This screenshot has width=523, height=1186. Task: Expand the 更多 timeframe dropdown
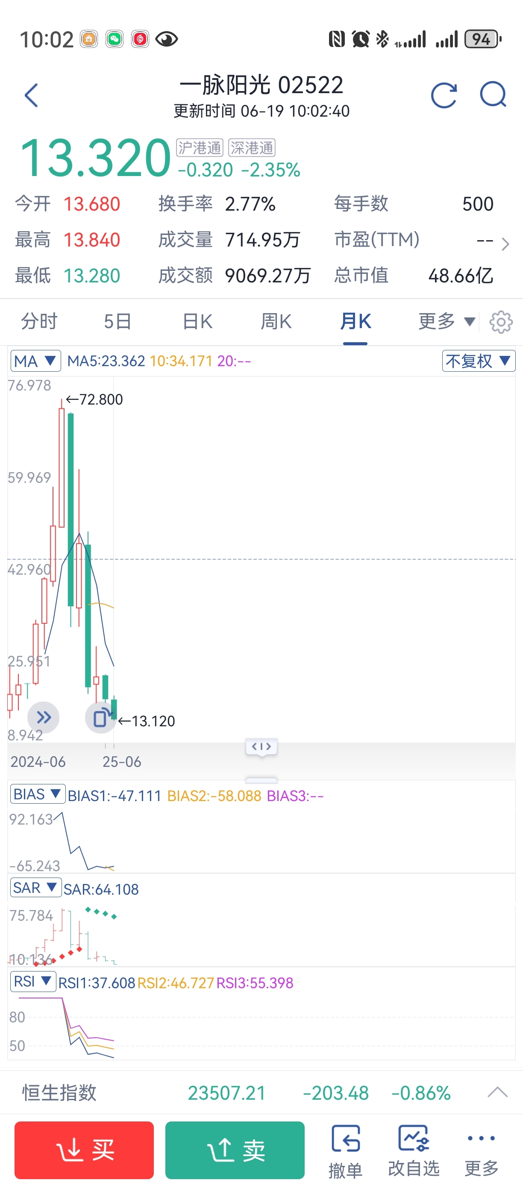(446, 321)
